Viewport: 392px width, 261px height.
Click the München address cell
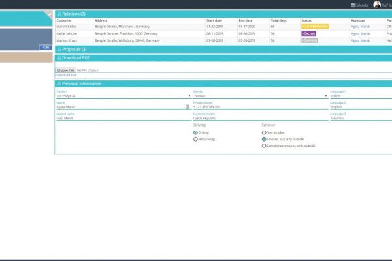[122, 27]
